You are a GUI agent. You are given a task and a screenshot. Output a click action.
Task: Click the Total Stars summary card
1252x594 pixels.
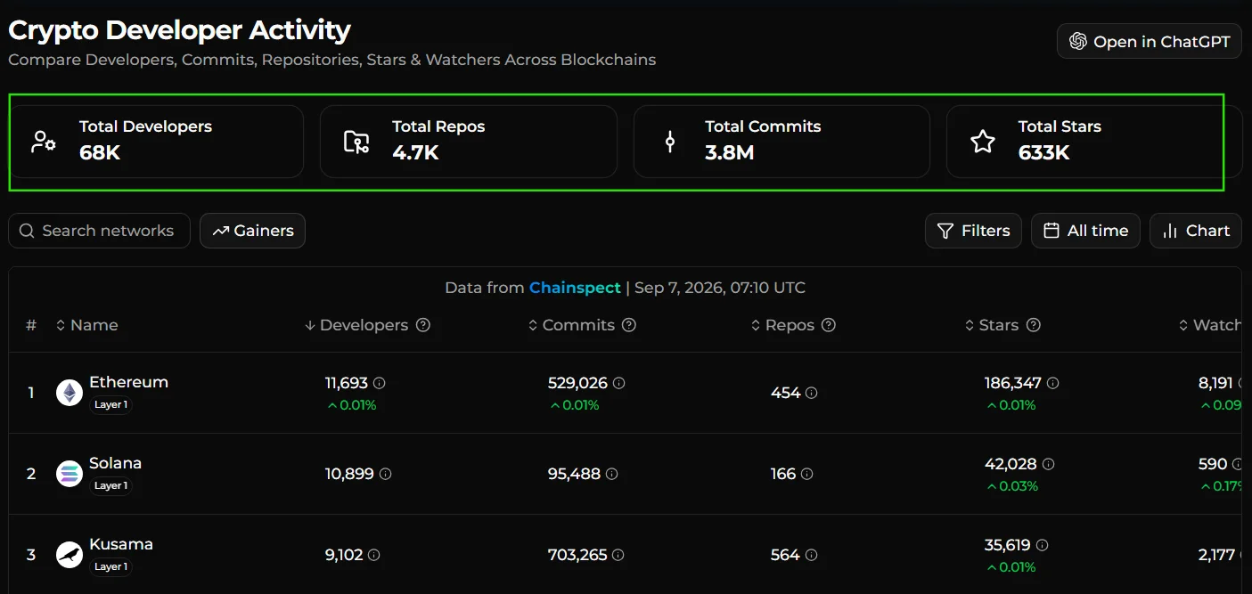coord(1094,142)
